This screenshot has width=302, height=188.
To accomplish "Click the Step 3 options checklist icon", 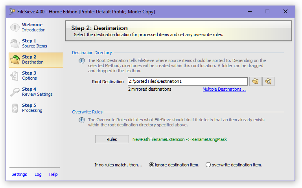I will (15, 76).
